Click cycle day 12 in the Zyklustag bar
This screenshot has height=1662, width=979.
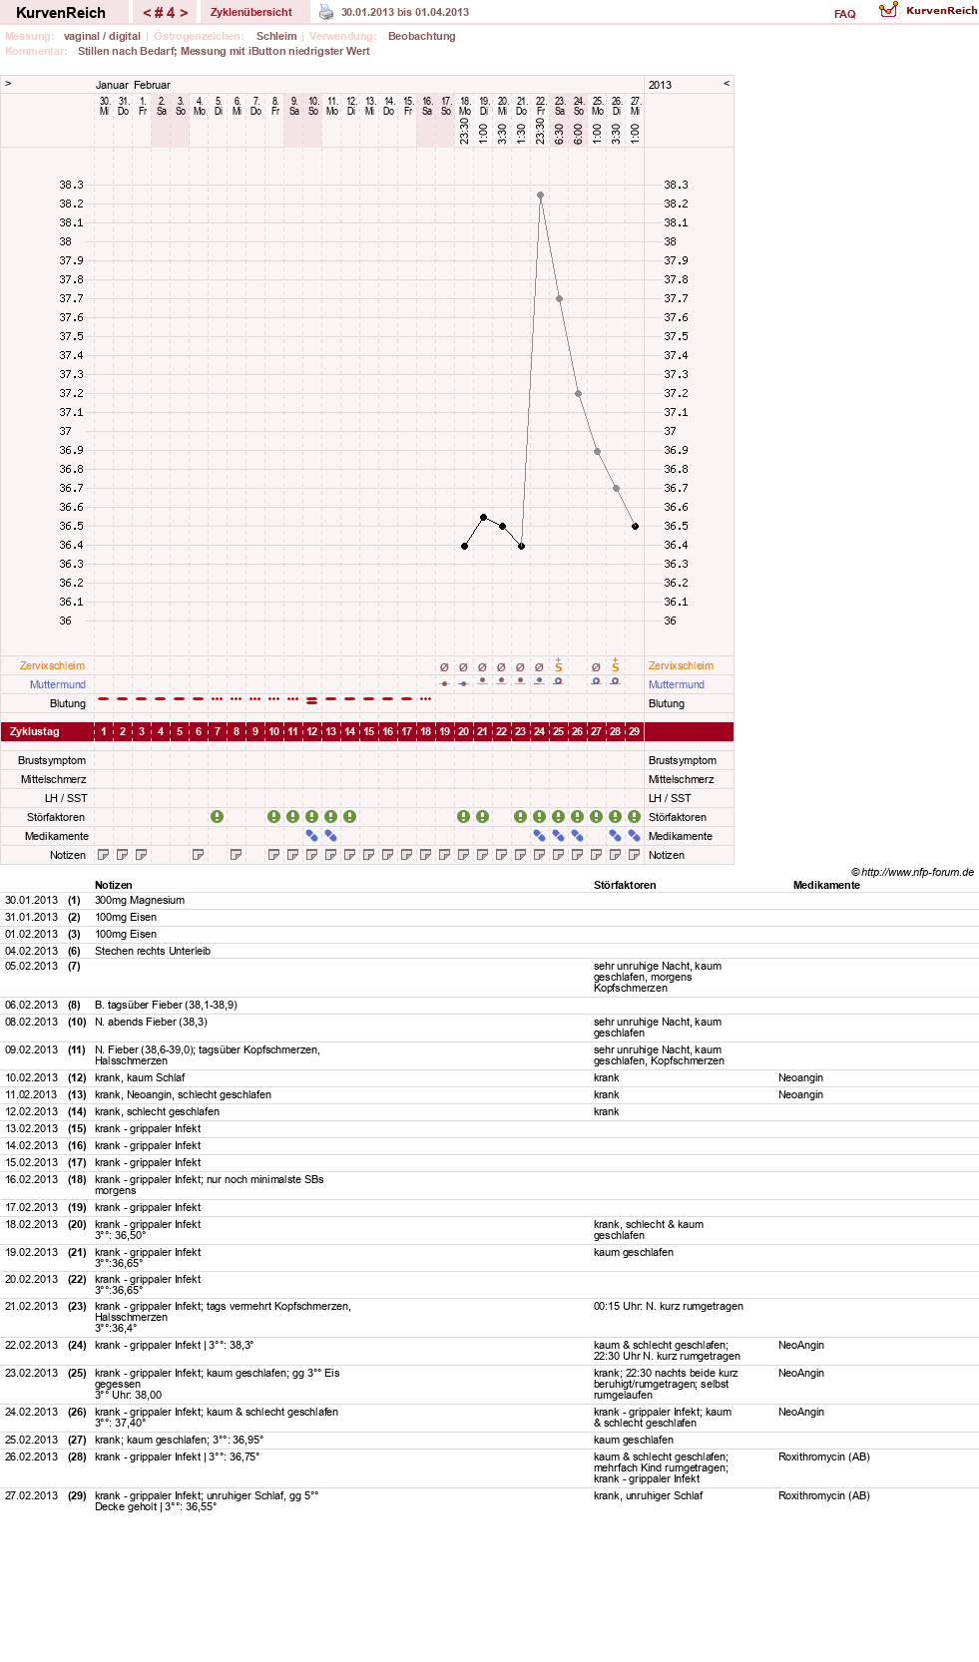[x=312, y=731]
